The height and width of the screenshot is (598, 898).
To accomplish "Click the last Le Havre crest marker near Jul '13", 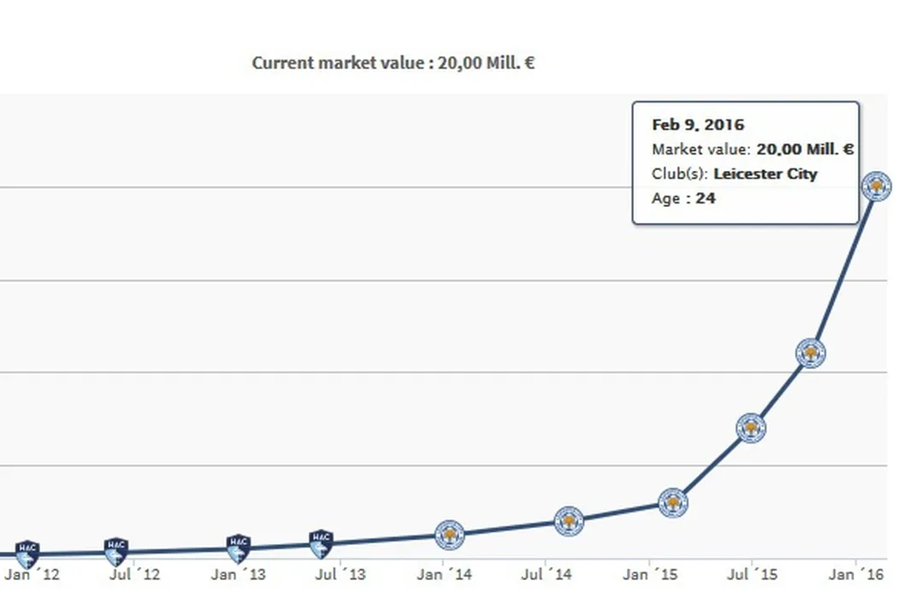I will (x=321, y=542).
